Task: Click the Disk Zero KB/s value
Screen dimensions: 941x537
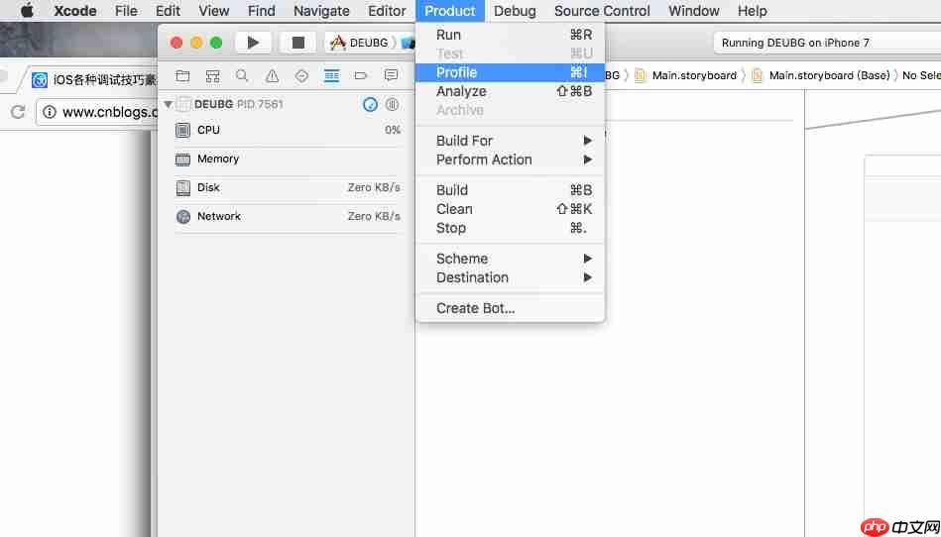Action: pyautogui.click(x=374, y=187)
